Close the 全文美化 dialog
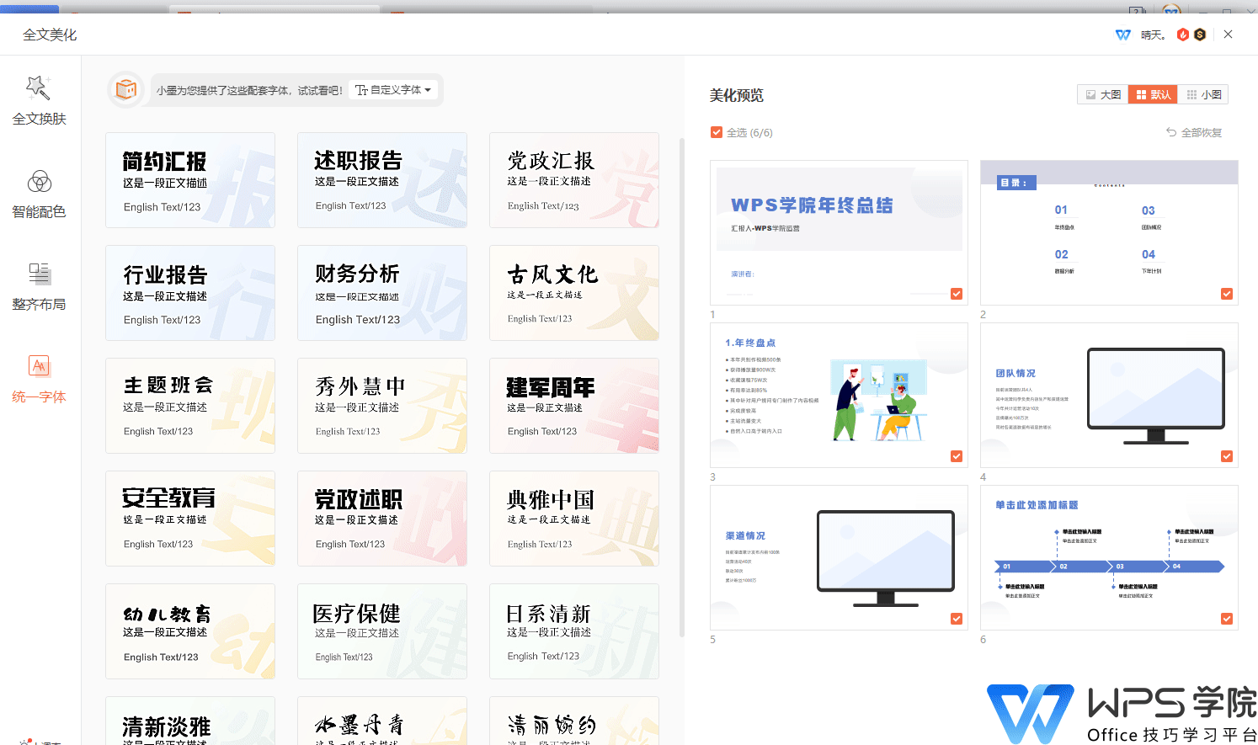The image size is (1258, 745). (1229, 35)
